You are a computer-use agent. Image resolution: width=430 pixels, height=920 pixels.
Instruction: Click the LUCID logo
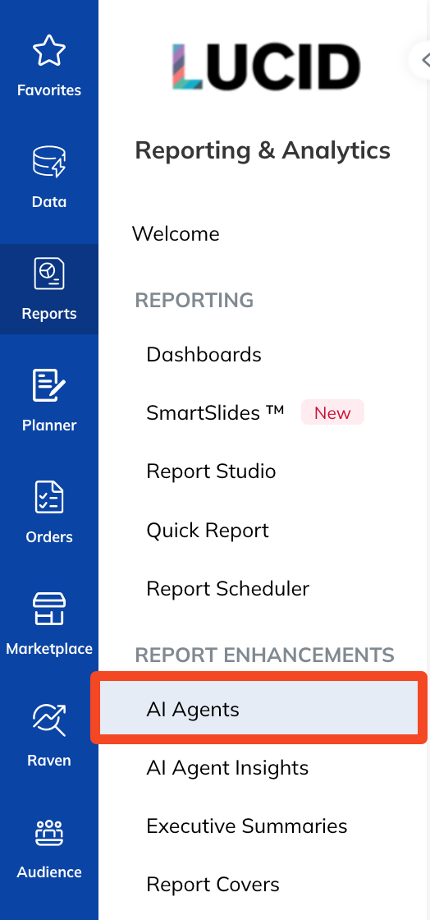coord(266,67)
